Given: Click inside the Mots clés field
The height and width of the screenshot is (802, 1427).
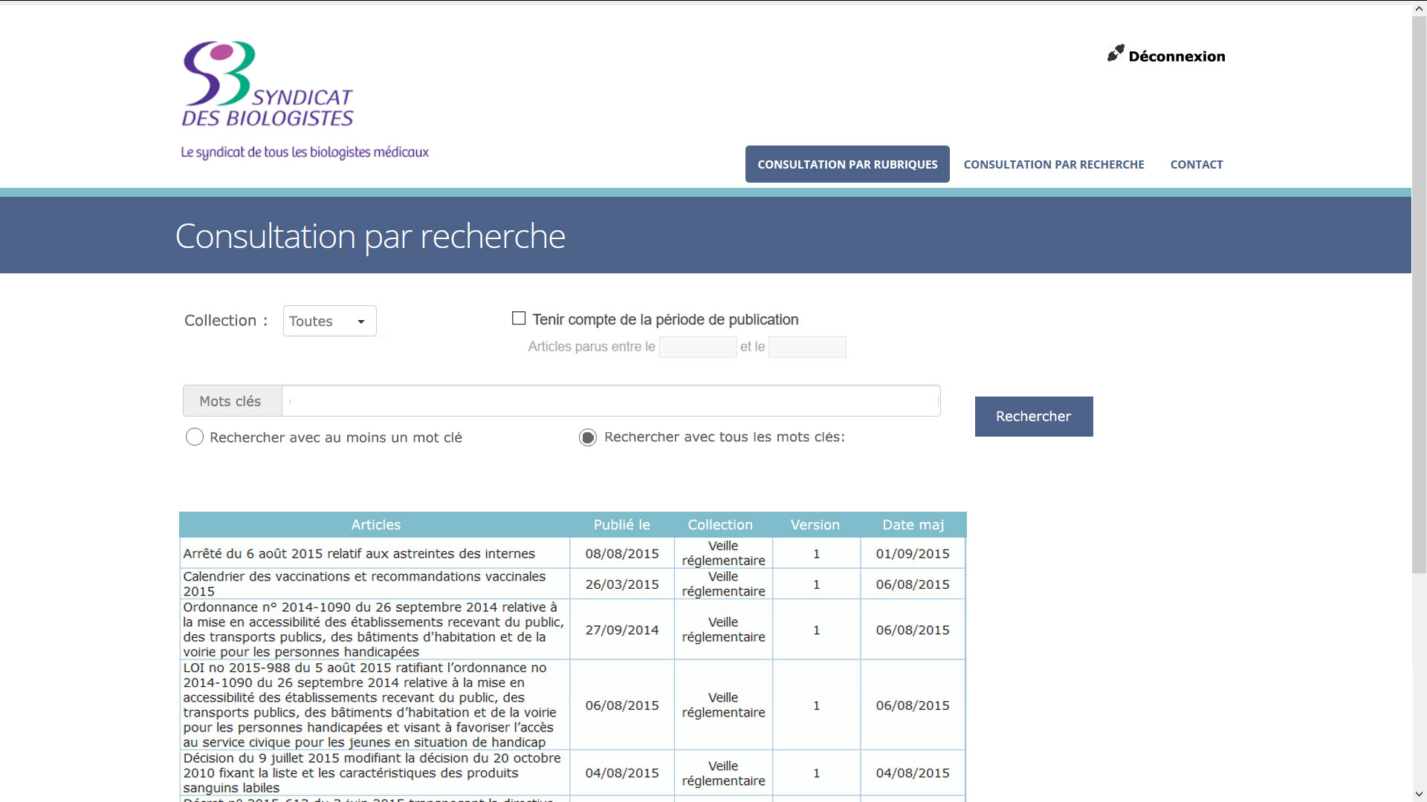Looking at the screenshot, I should point(611,400).
